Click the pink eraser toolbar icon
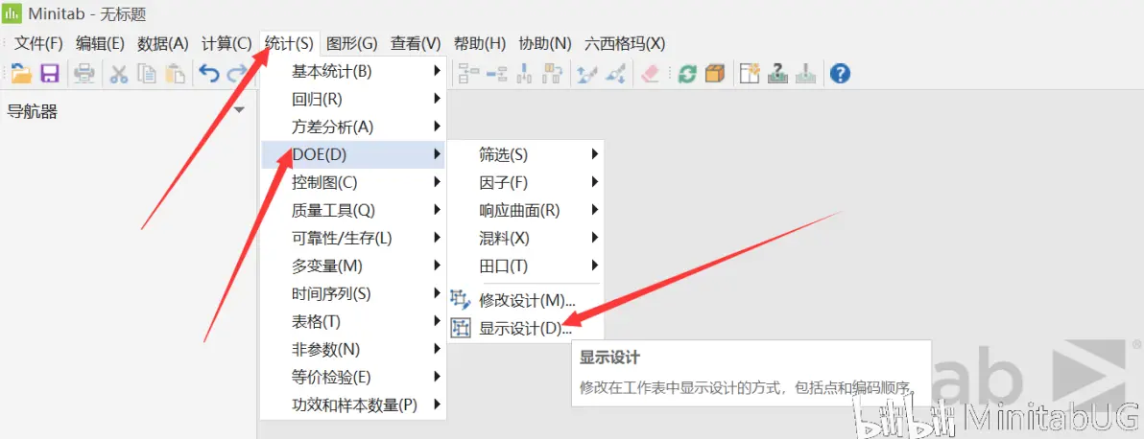 tap(650, 74)
